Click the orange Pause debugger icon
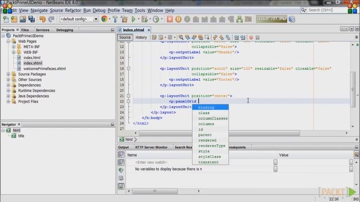 point(178,19)
